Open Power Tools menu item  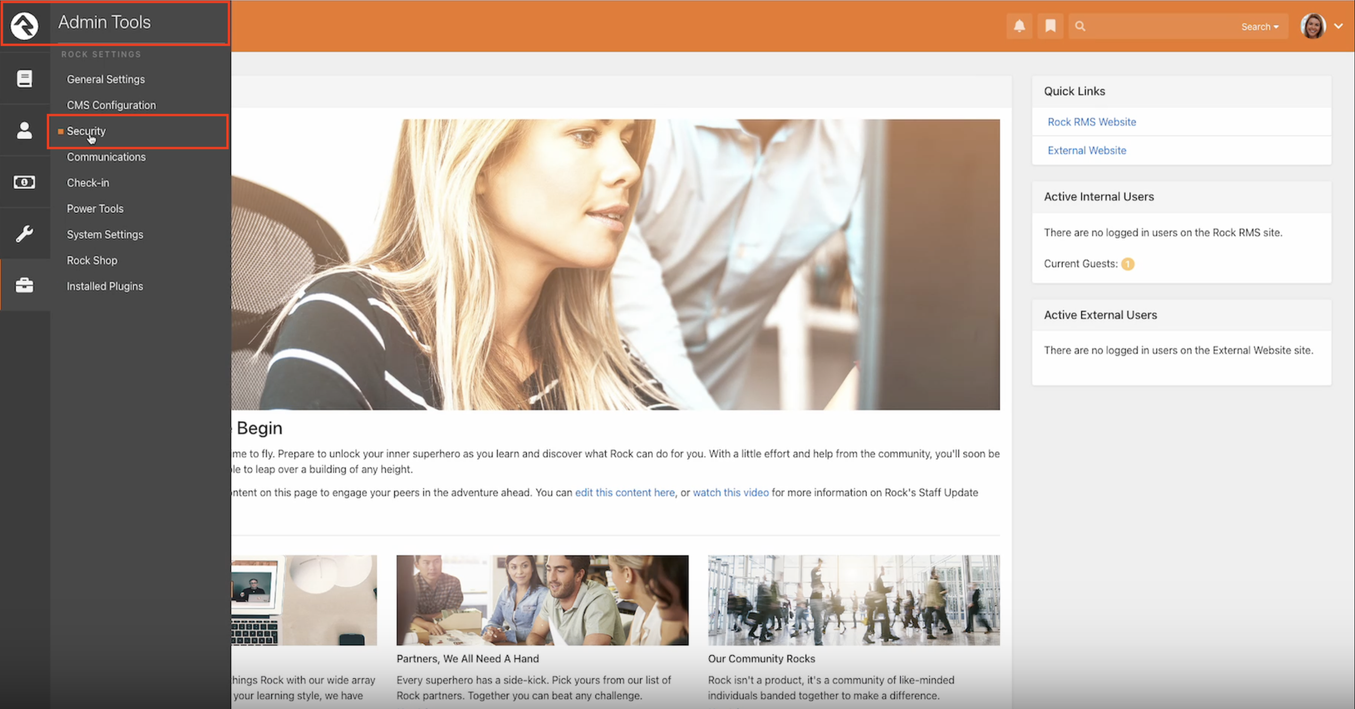95,208
